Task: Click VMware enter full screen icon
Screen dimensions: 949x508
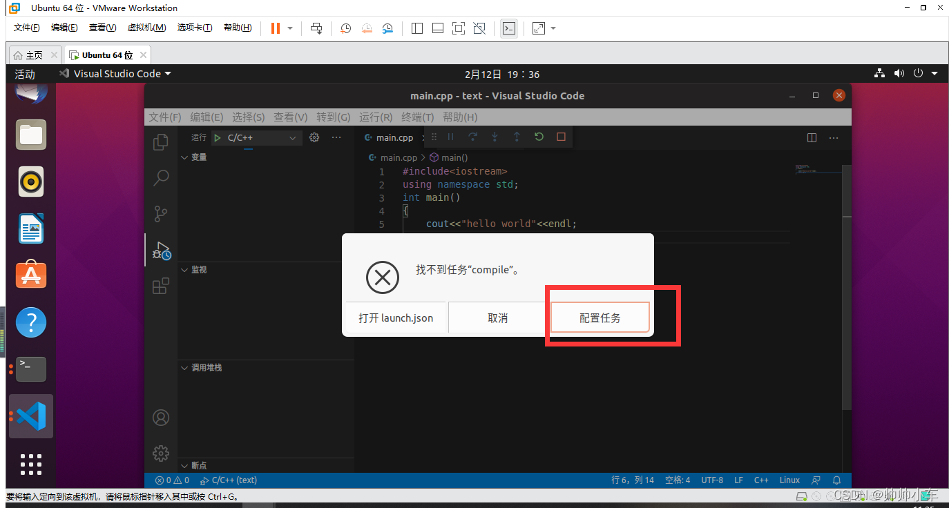Action: coord(459,28)
